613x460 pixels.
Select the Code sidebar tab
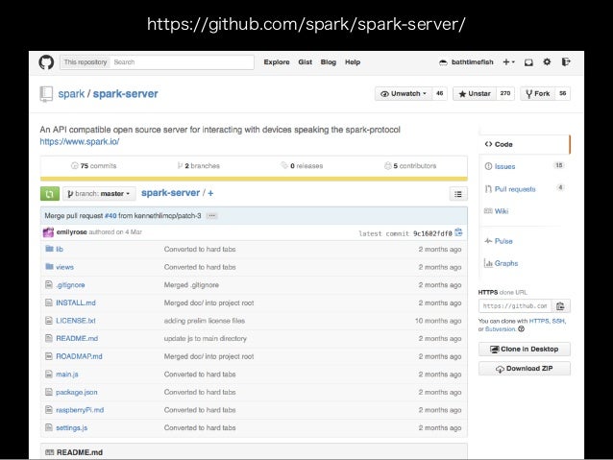tap(525, 144)
